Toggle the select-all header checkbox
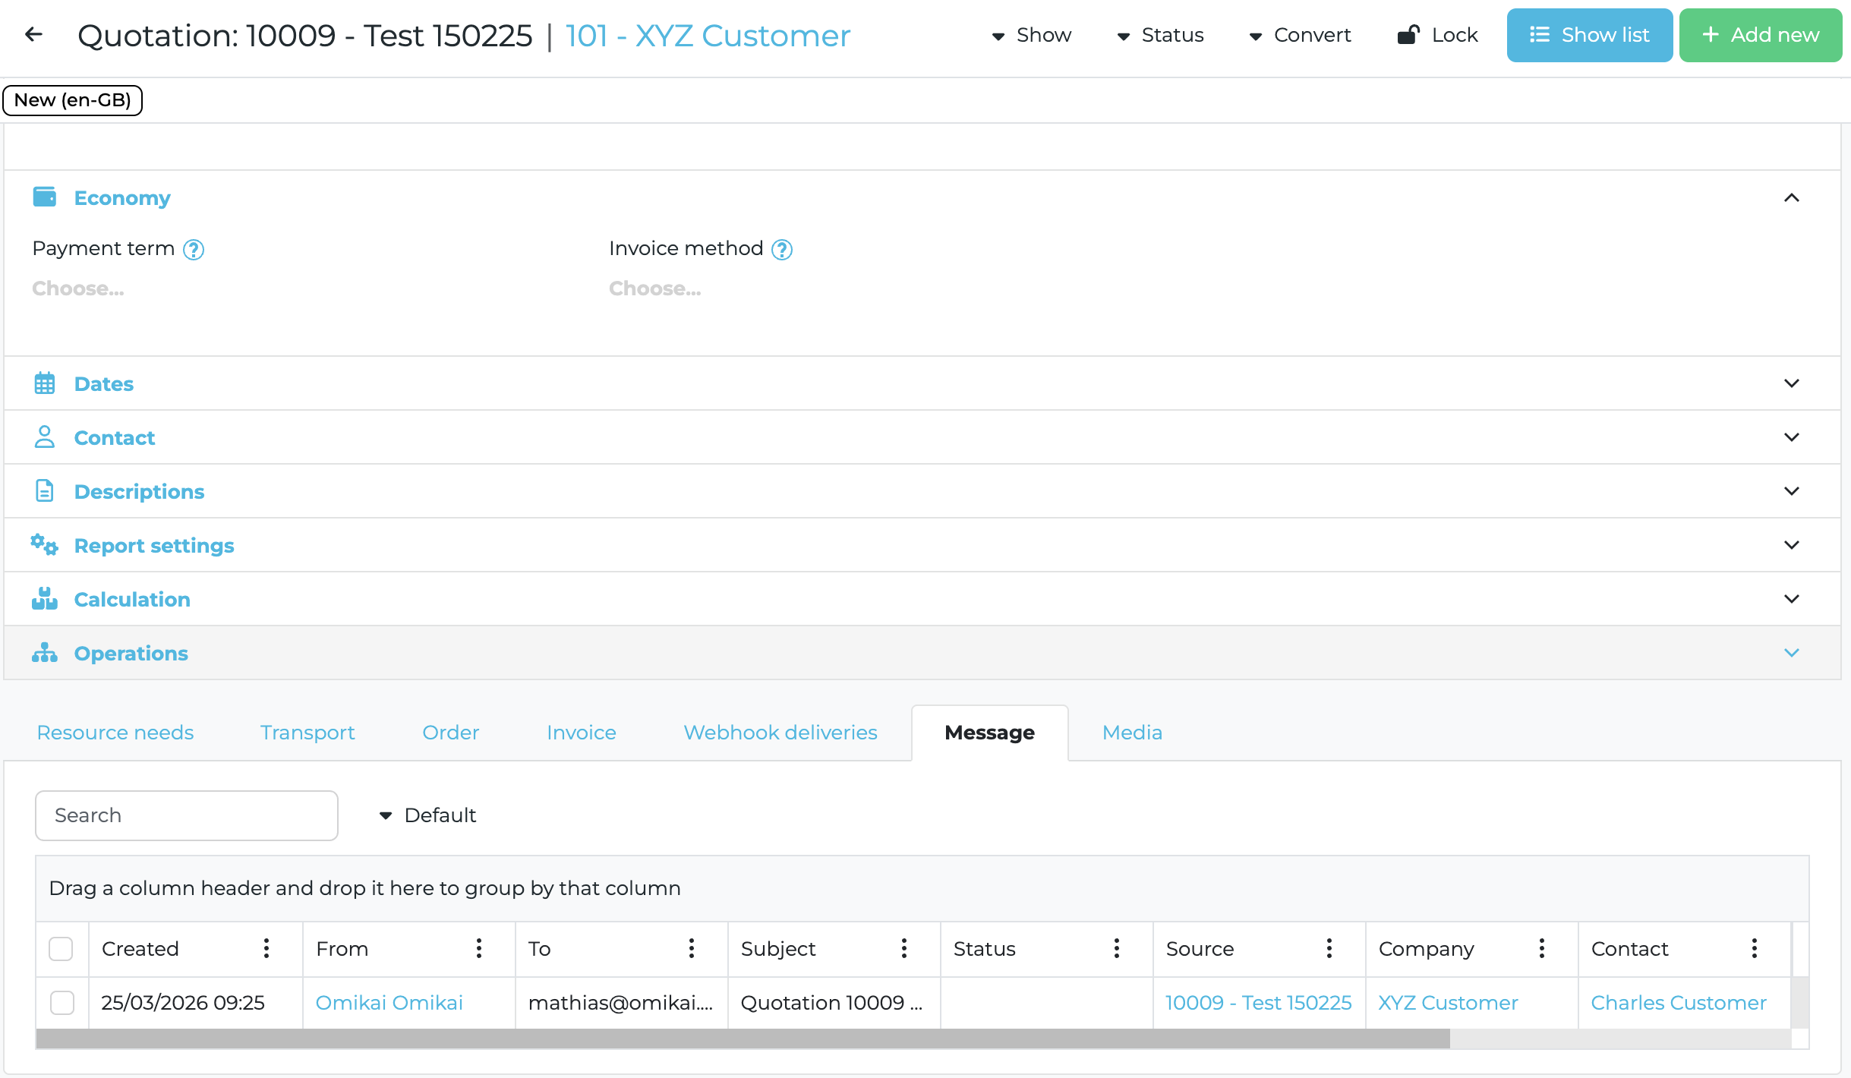 (x=61, y=949)
